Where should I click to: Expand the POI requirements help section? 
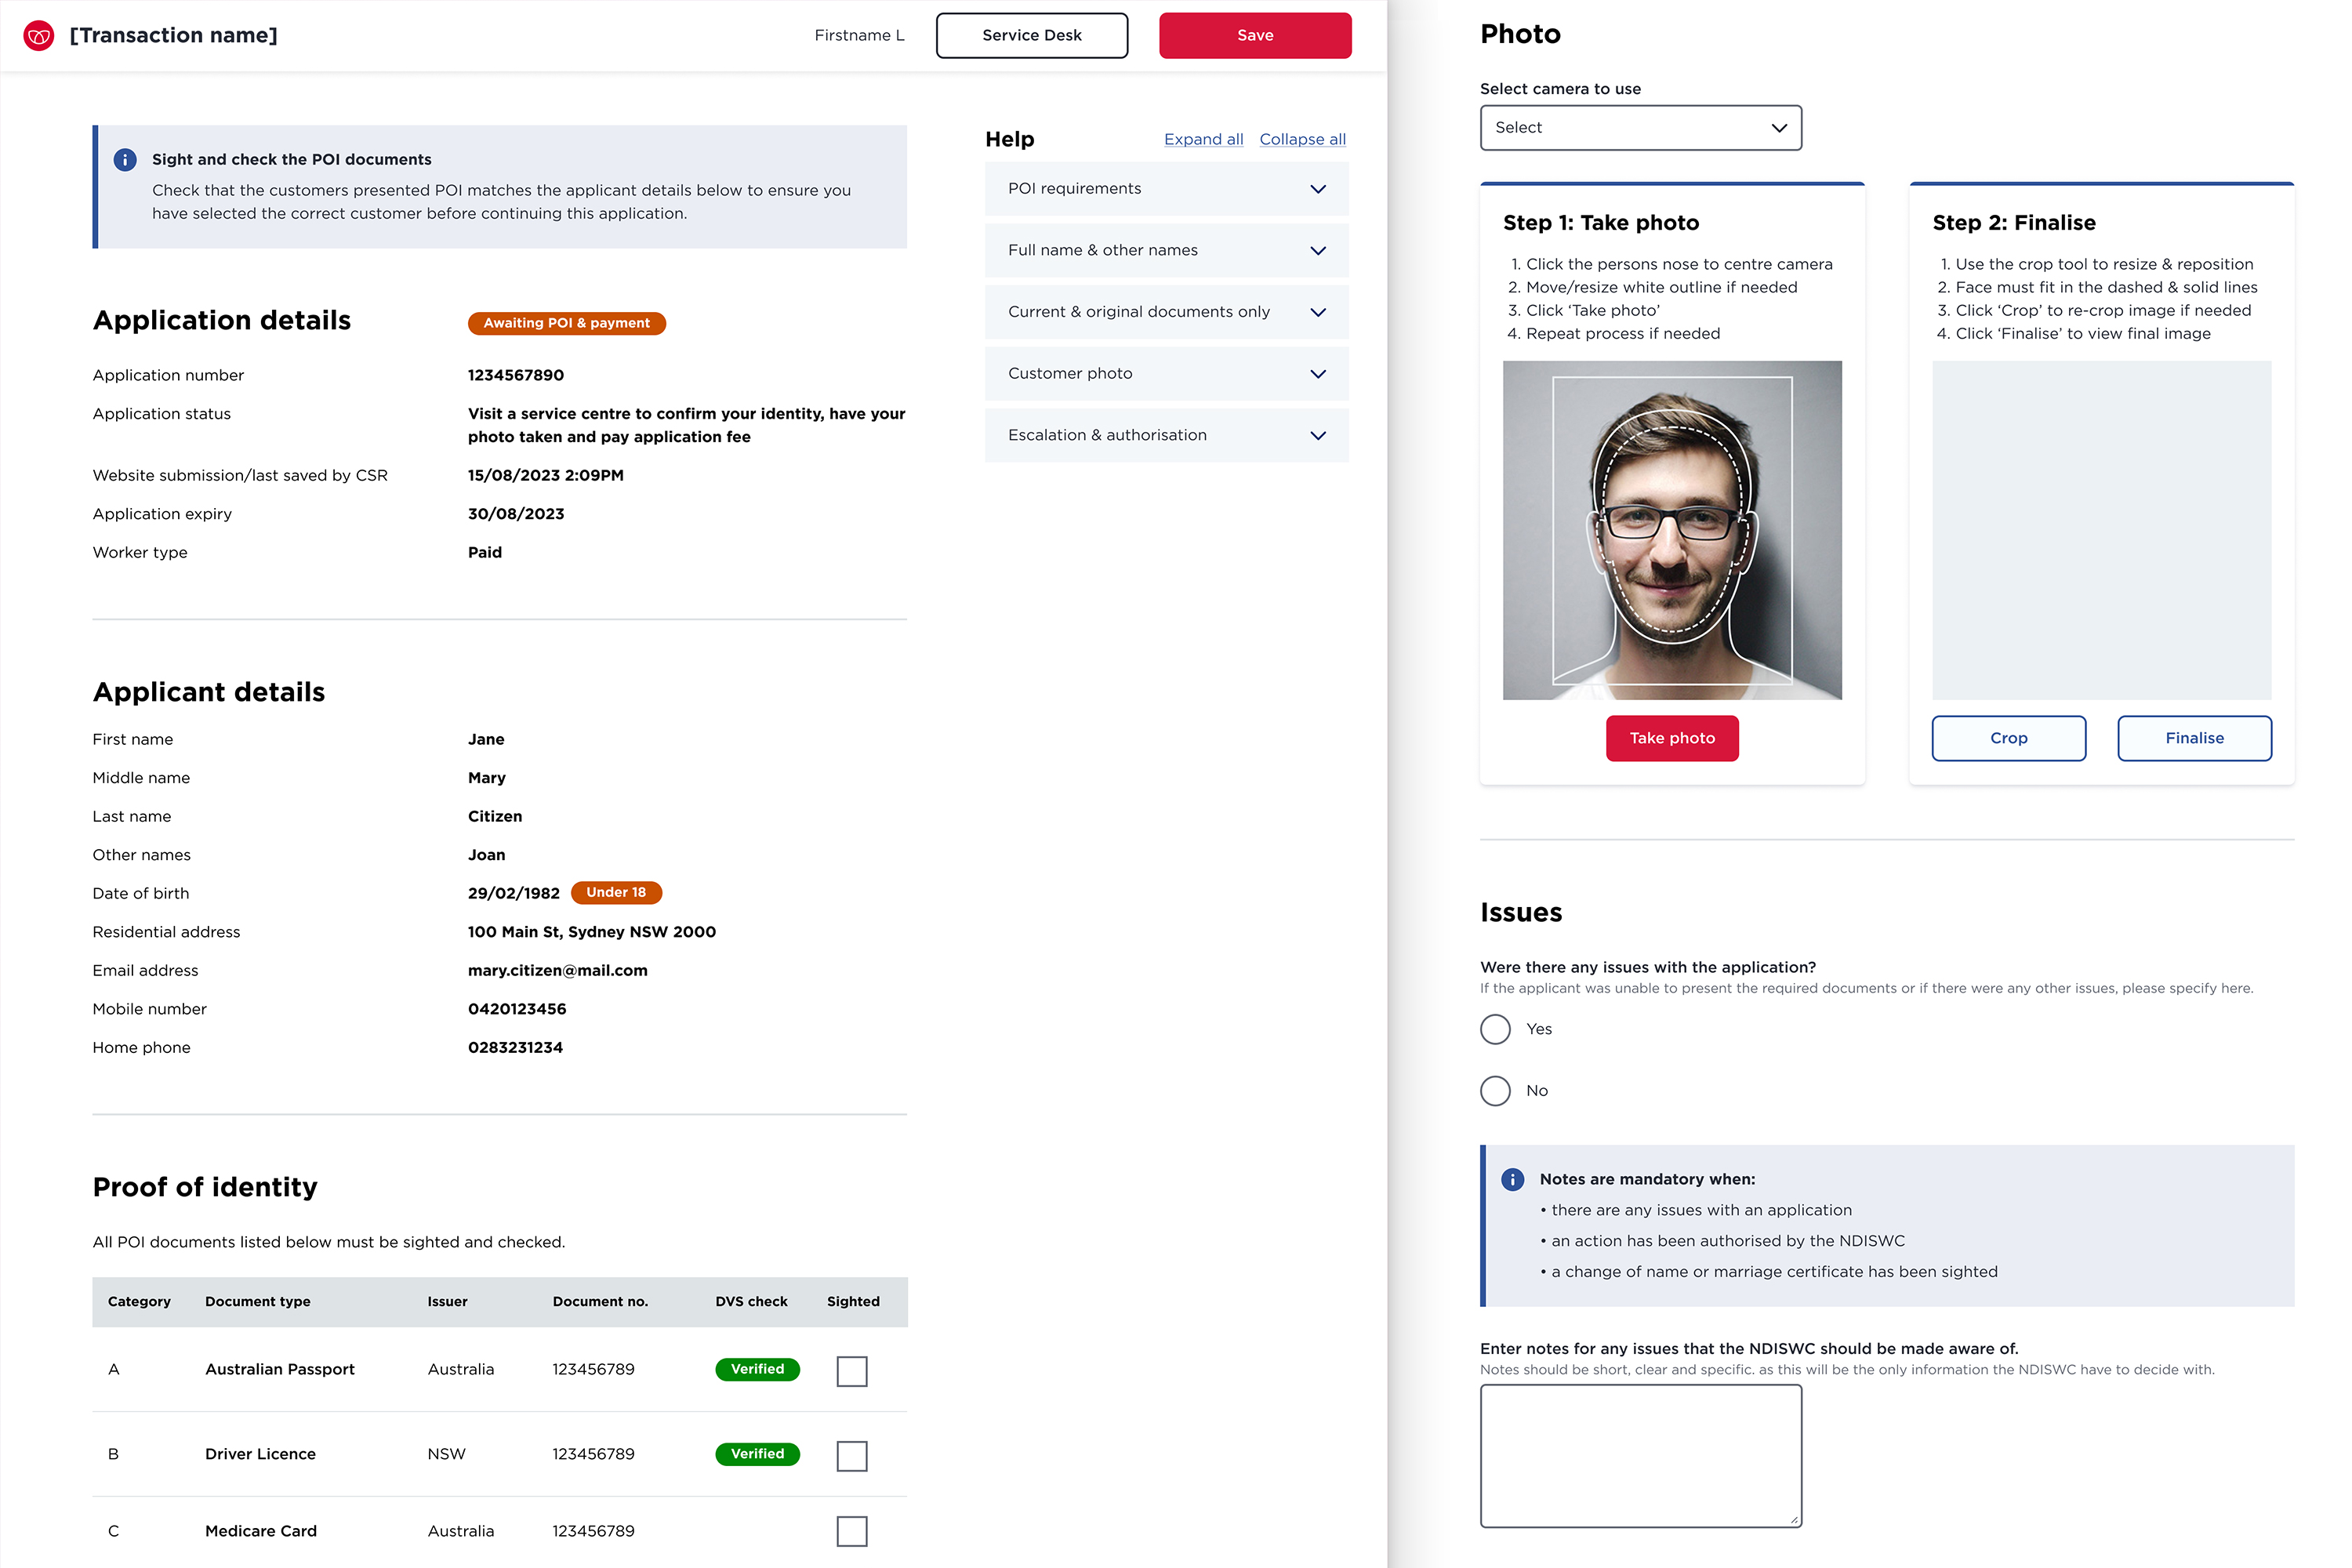[1167, 189]
